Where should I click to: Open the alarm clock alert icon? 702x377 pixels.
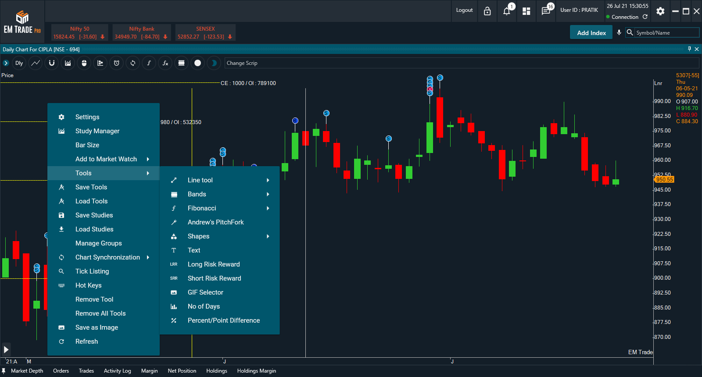pyautogui.click(x=117, y=63)
